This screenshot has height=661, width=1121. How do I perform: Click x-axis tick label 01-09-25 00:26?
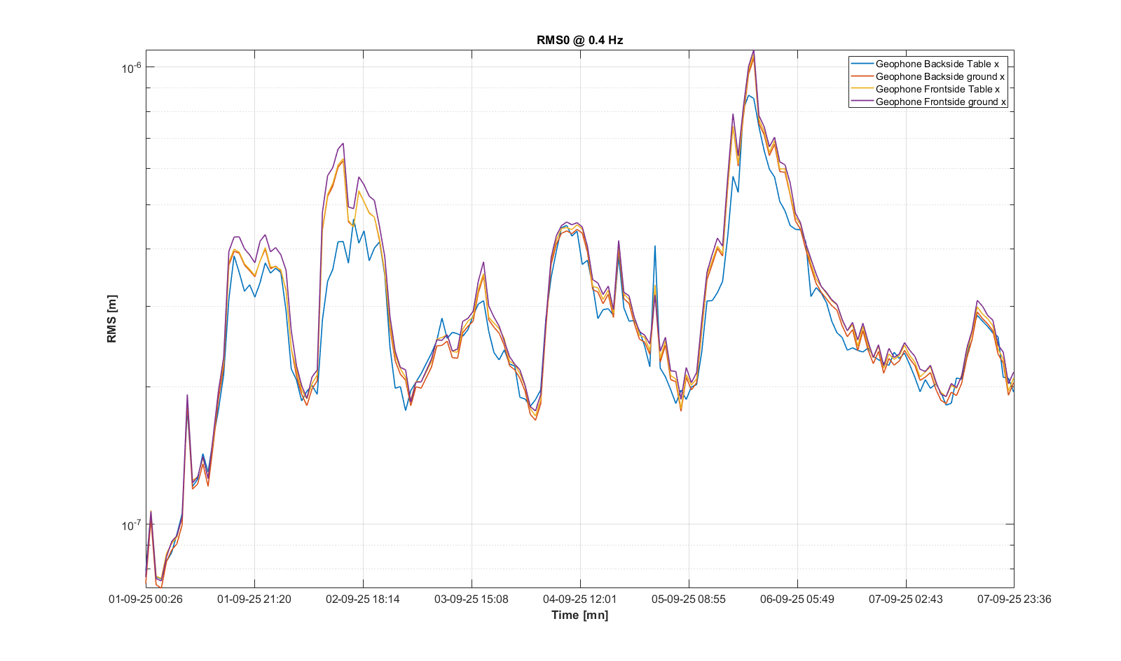coord(146,599)
